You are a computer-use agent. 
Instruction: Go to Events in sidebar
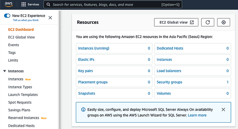pyautogui.click(x=14, y=45)
